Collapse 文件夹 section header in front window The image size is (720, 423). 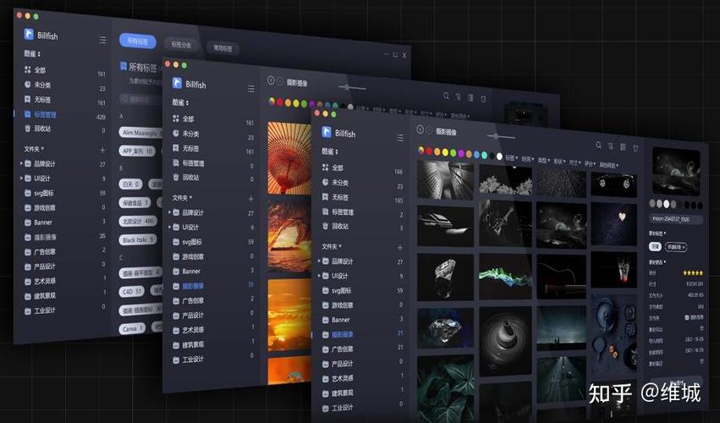[331, 247]
